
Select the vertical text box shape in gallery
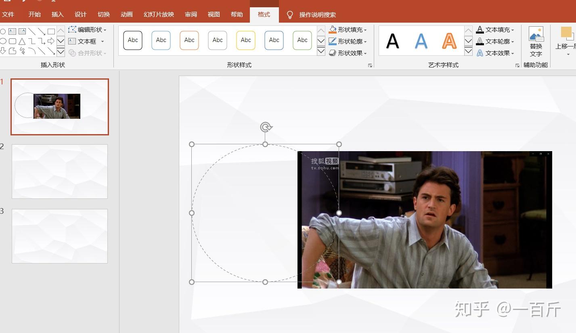[22, 31]
